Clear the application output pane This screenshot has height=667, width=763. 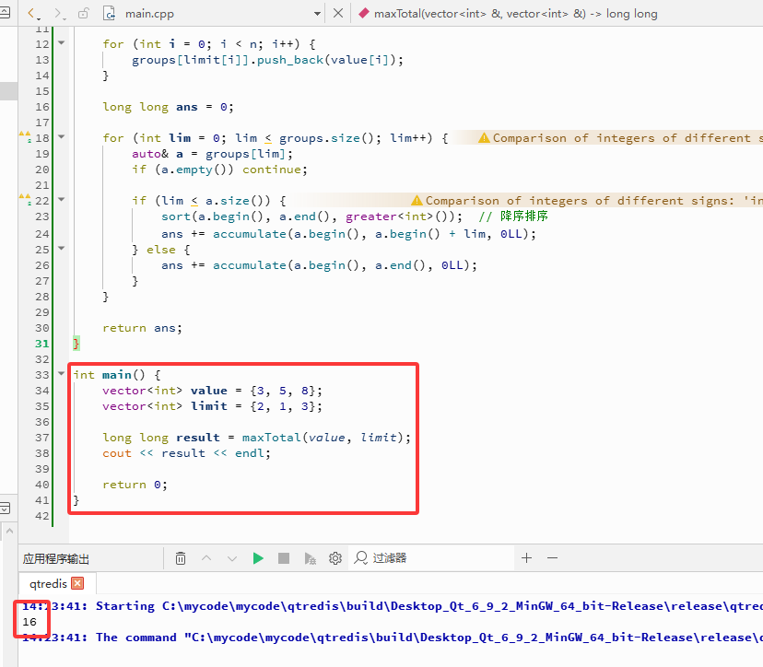point(181,558)
